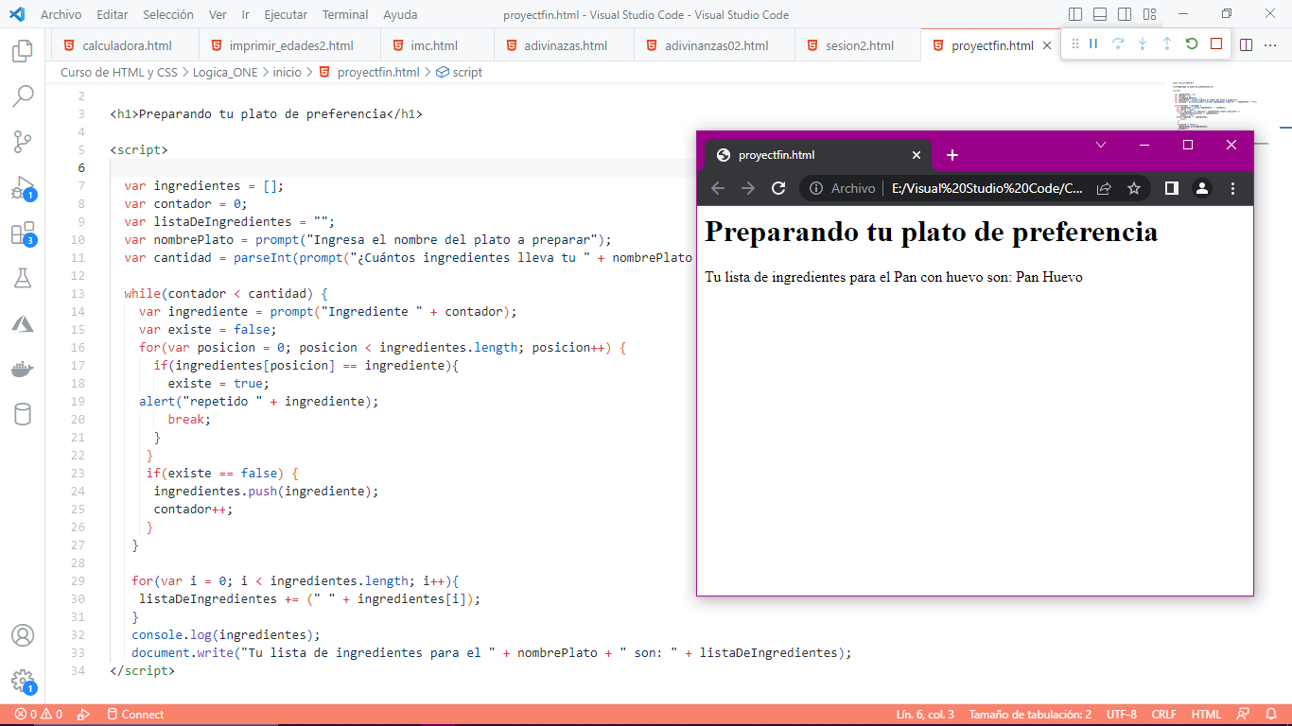The width and height of the screenshot is (1292, 726).
Task: Click Chrome share this page icon
Action: (1104, 188)
